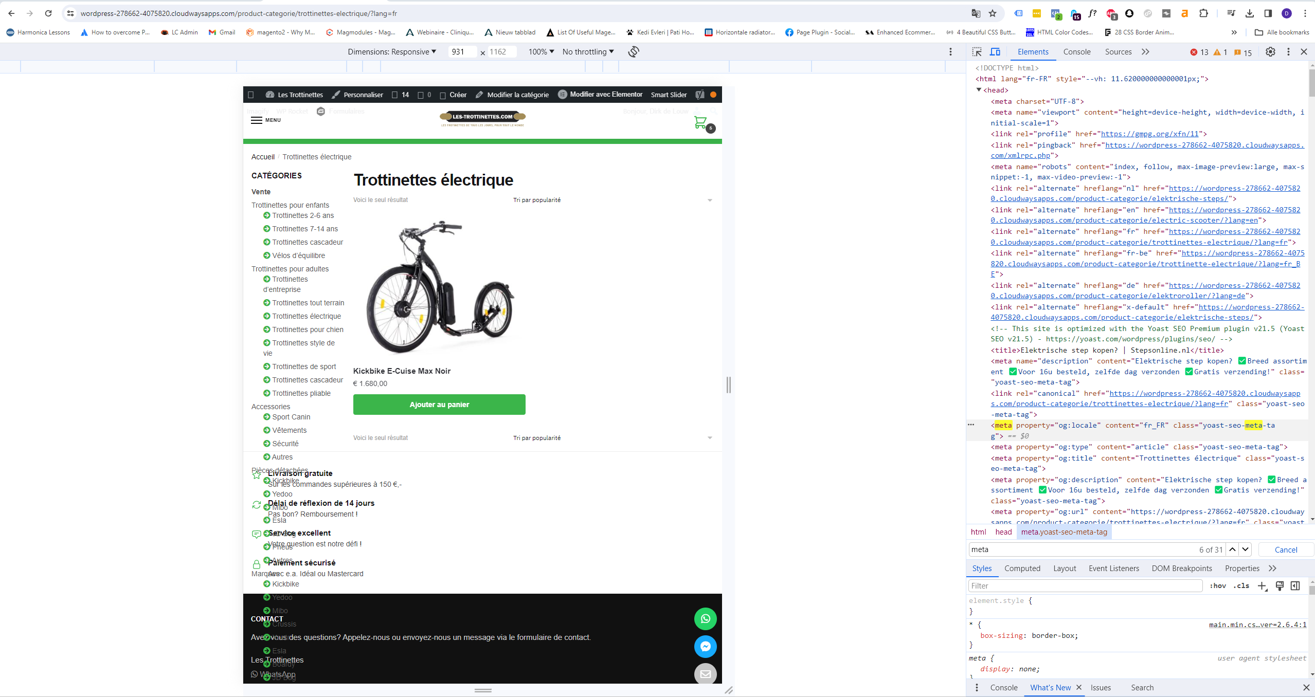The width and height of the screenshot is (1315, 697).
Task: Click the grey email floating button
Action: (x=706, y=674)
